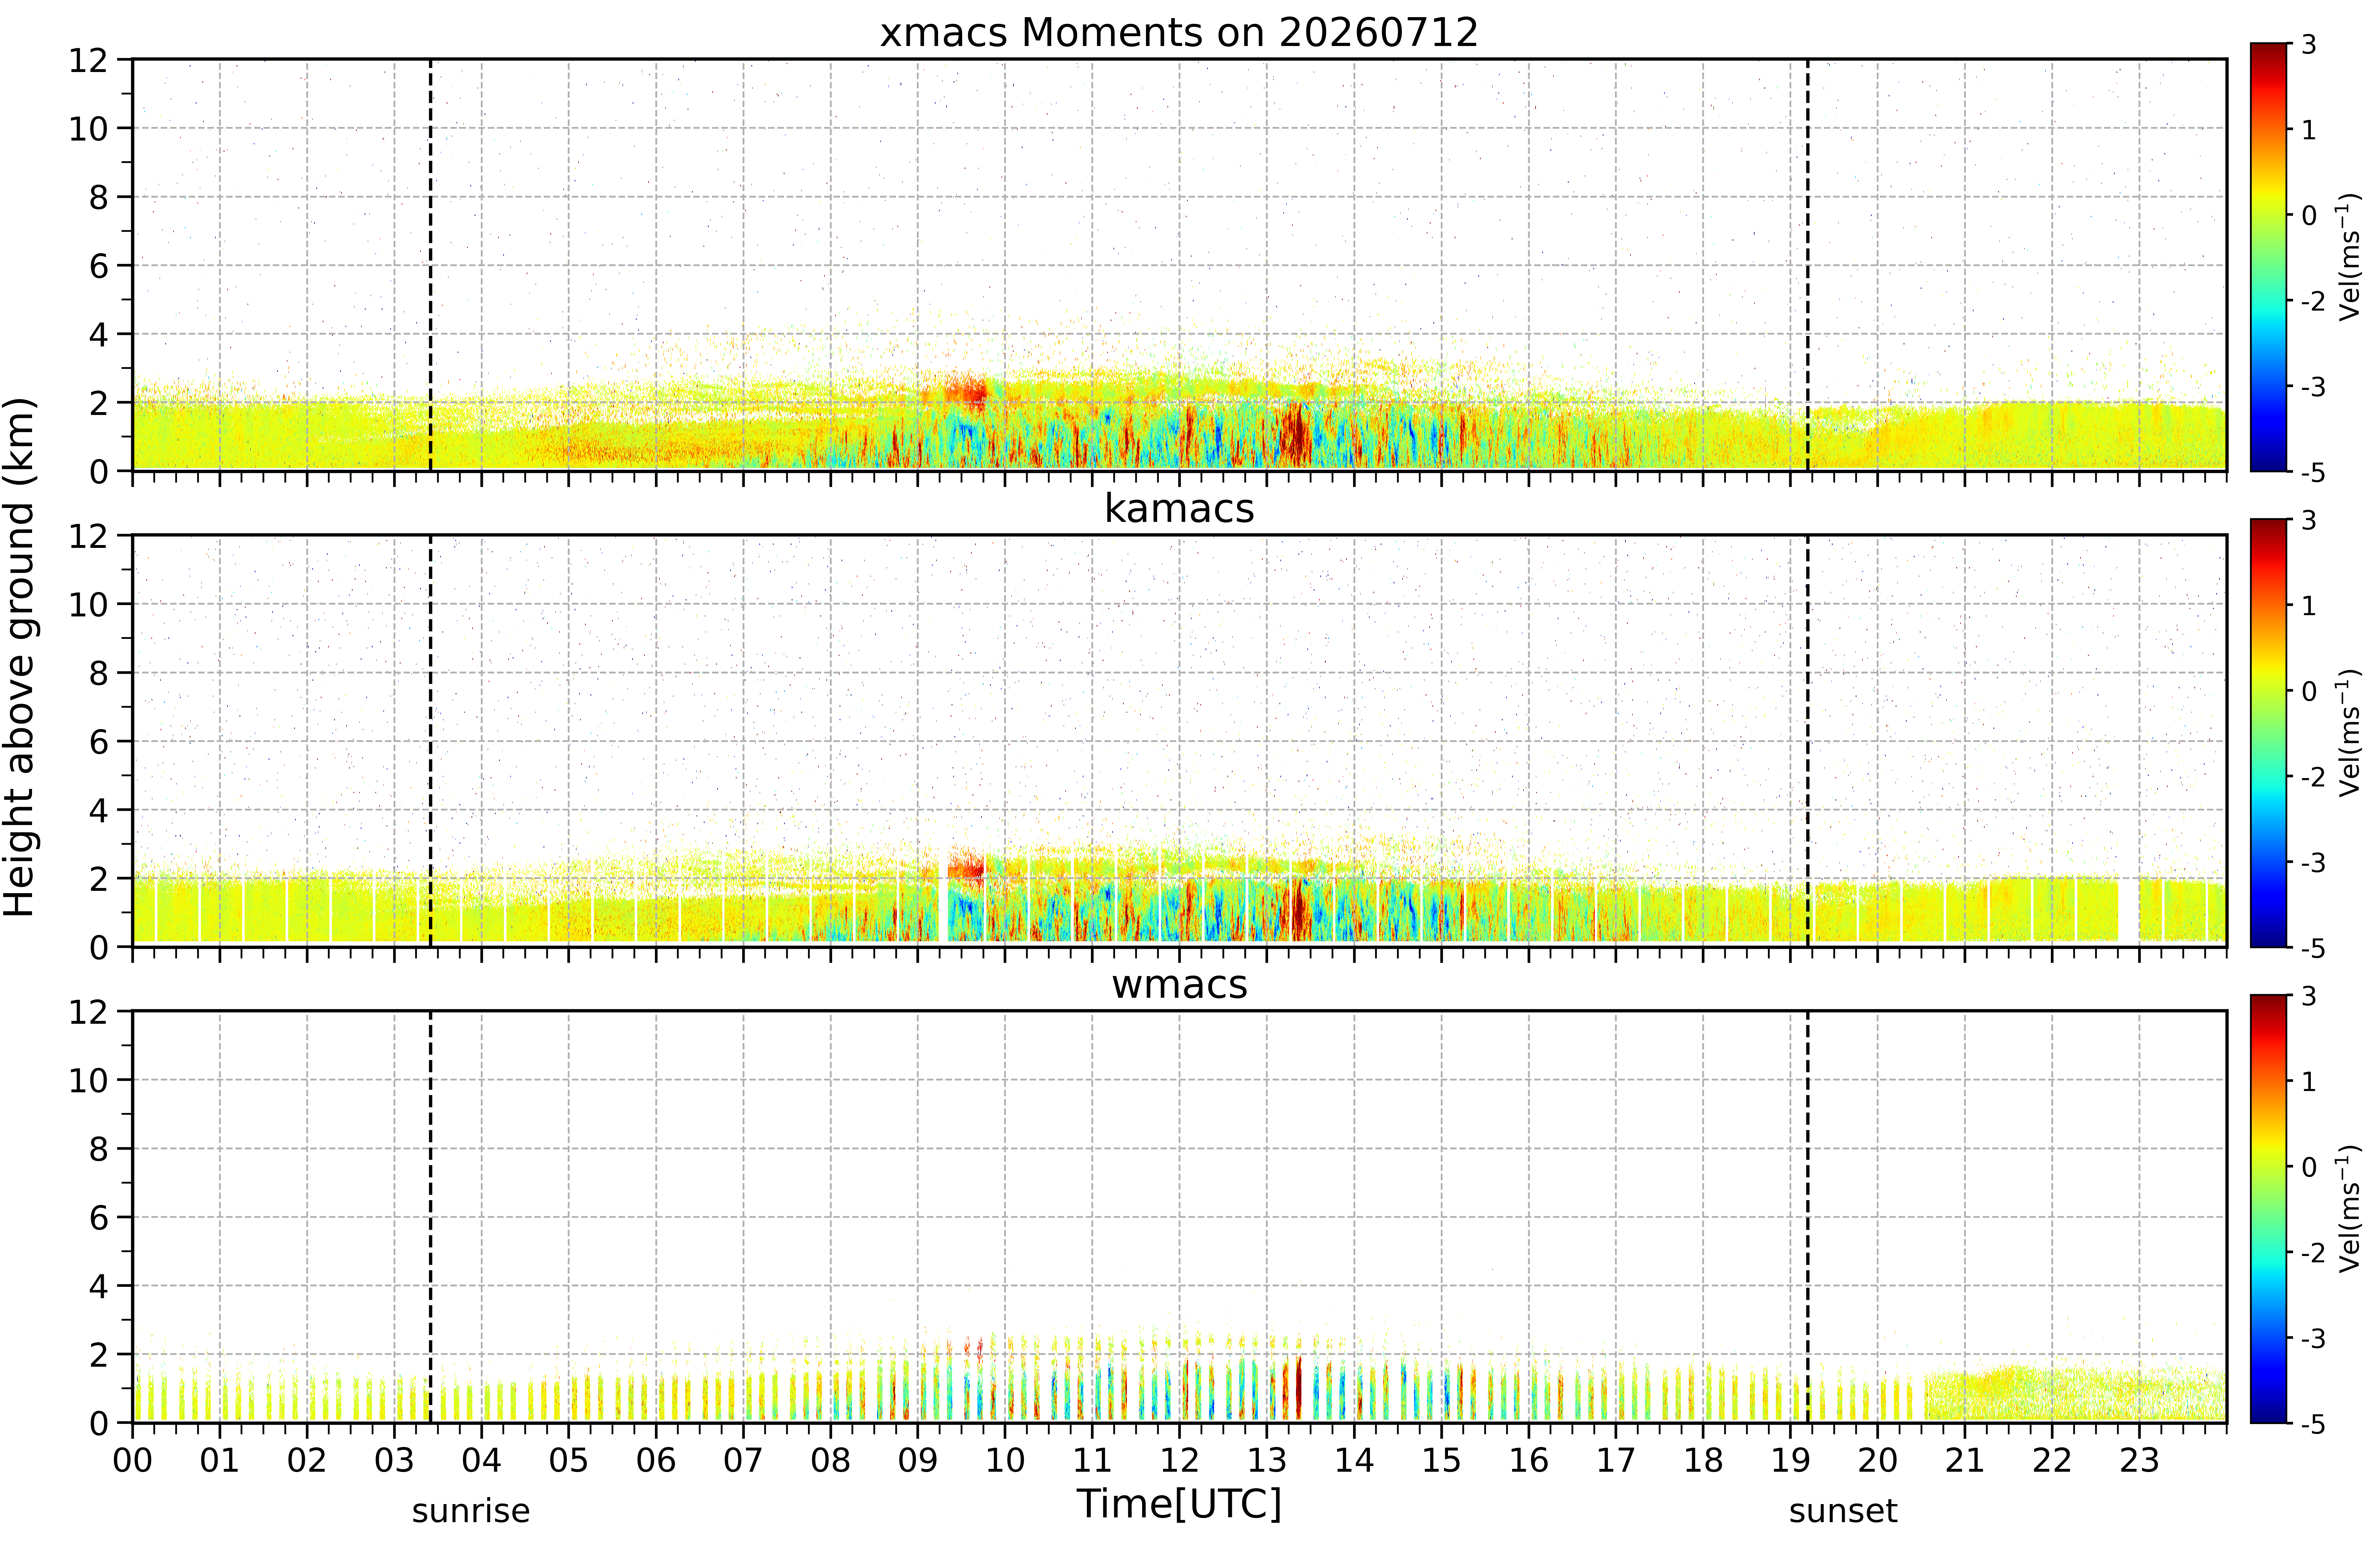Click the dark red core in wmacs panel
This screenshot has width=2380, height=1545.
[1297, 1388]
